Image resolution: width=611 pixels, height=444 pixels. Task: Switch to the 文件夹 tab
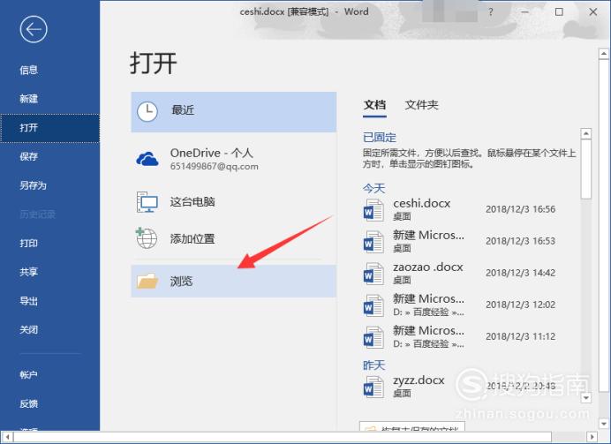click(422, 105)
